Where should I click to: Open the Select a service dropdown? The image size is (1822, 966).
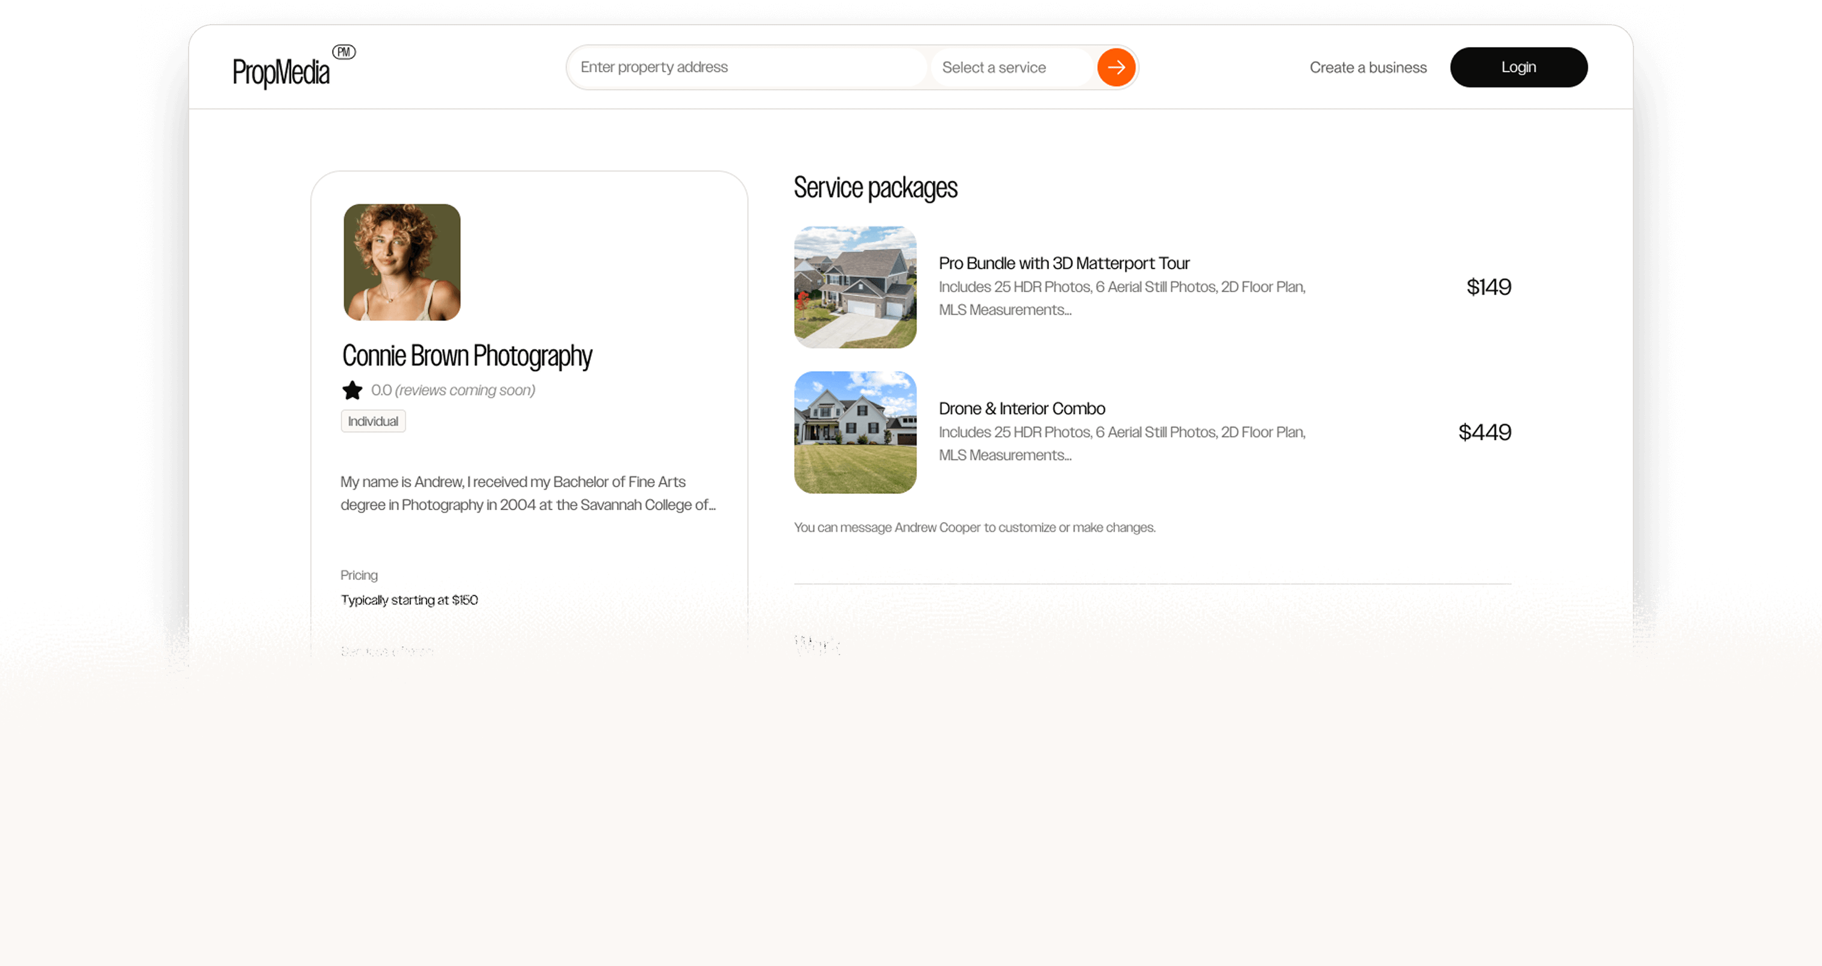1012,67
